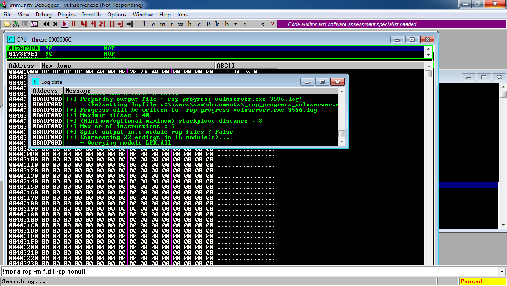Click Log data scrollbar up arrow

342,91
